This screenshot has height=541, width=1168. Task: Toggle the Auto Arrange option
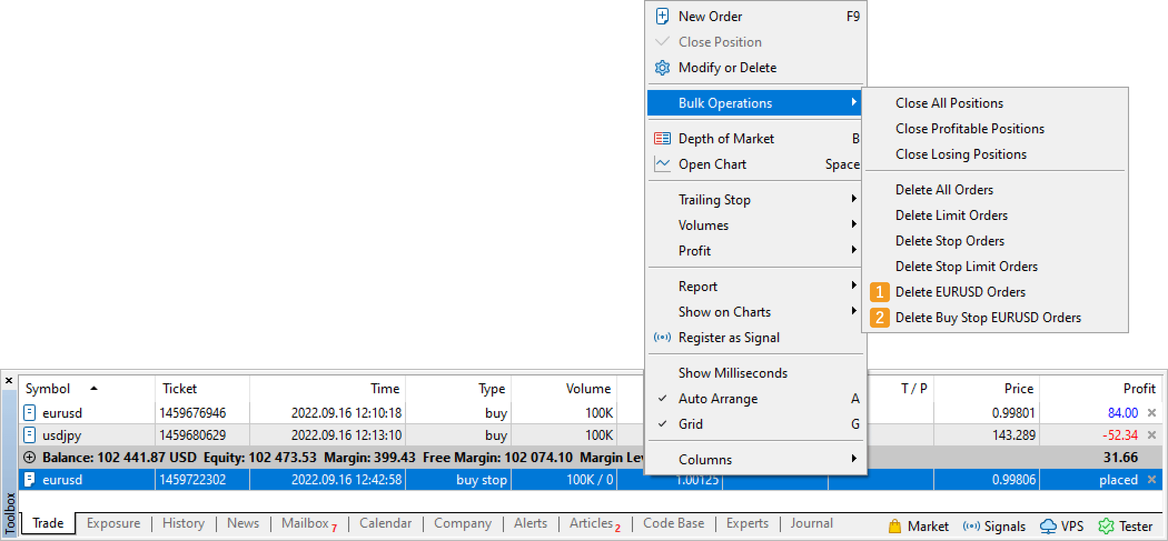point(717,399)
